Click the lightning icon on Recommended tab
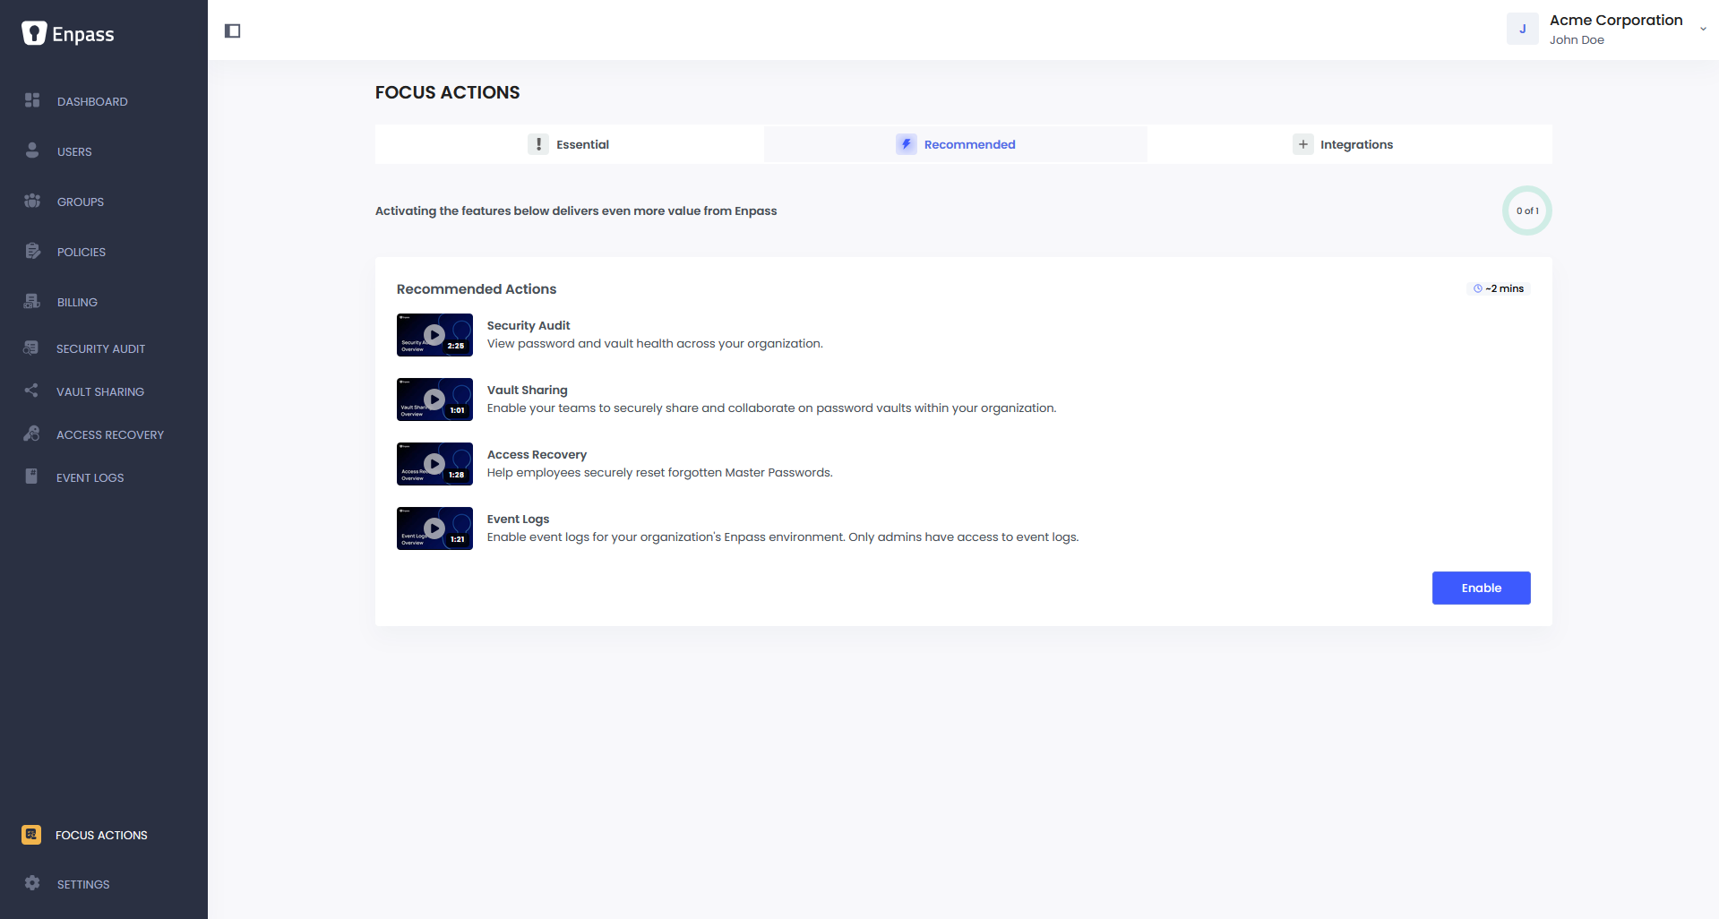This screenshot has width=1719, height=919. coord(907,144)
